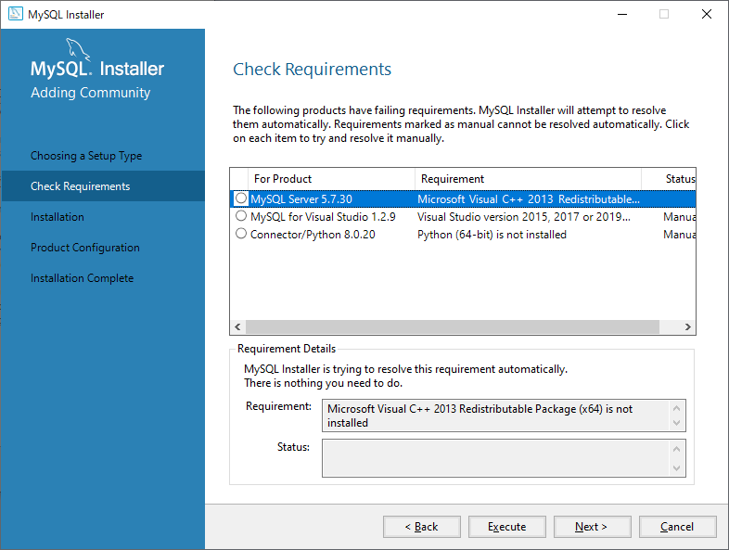Click the Status box down arrow
This screenshot has height=550, width=729.
pyautogui.click(x=676, y=468)
